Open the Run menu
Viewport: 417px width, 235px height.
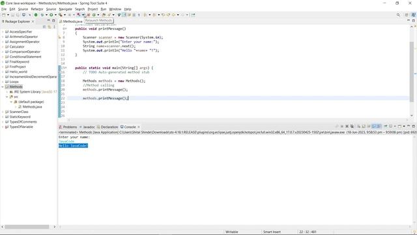pyautogui.click(x=104, y=9)
